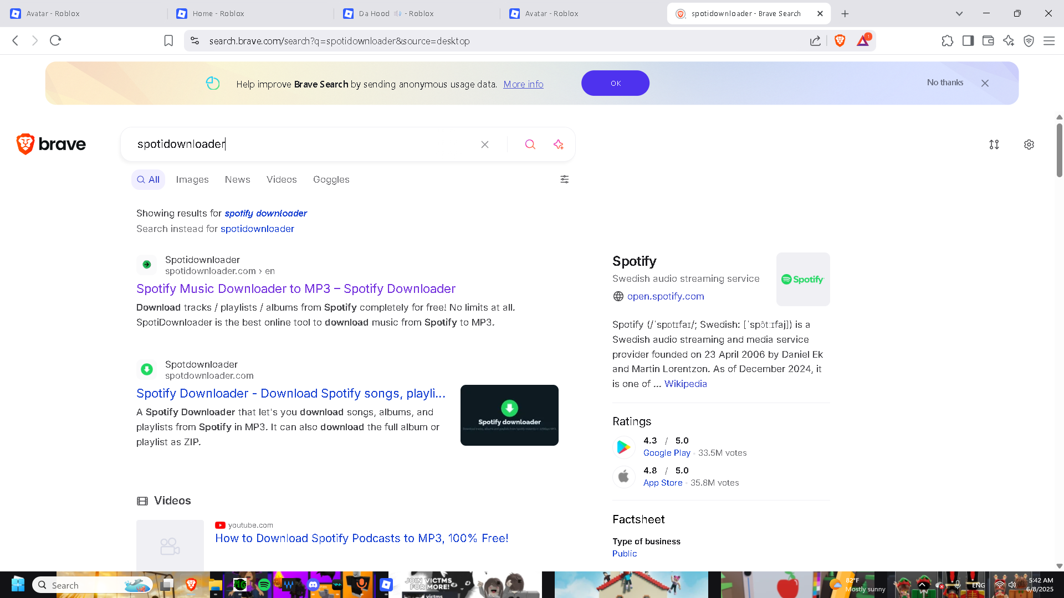Bookmark this search page
Screen dimensions: 1064x598
point(168,40)
